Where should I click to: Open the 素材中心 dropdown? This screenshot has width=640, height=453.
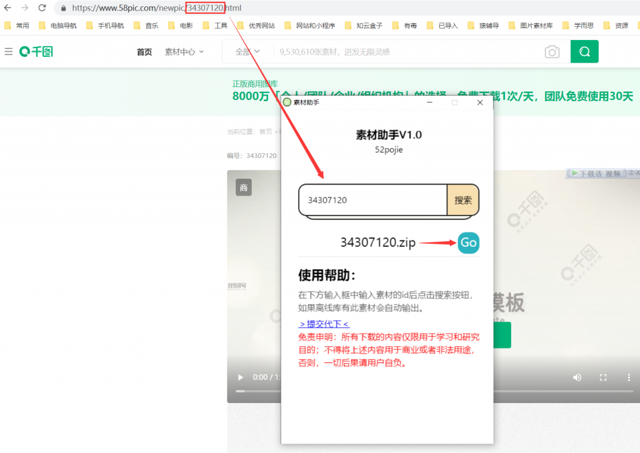[x=179, y=52]
